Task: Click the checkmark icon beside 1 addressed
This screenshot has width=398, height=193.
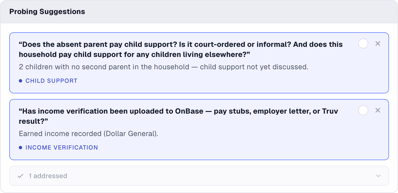Action: [x=20, y=176]
